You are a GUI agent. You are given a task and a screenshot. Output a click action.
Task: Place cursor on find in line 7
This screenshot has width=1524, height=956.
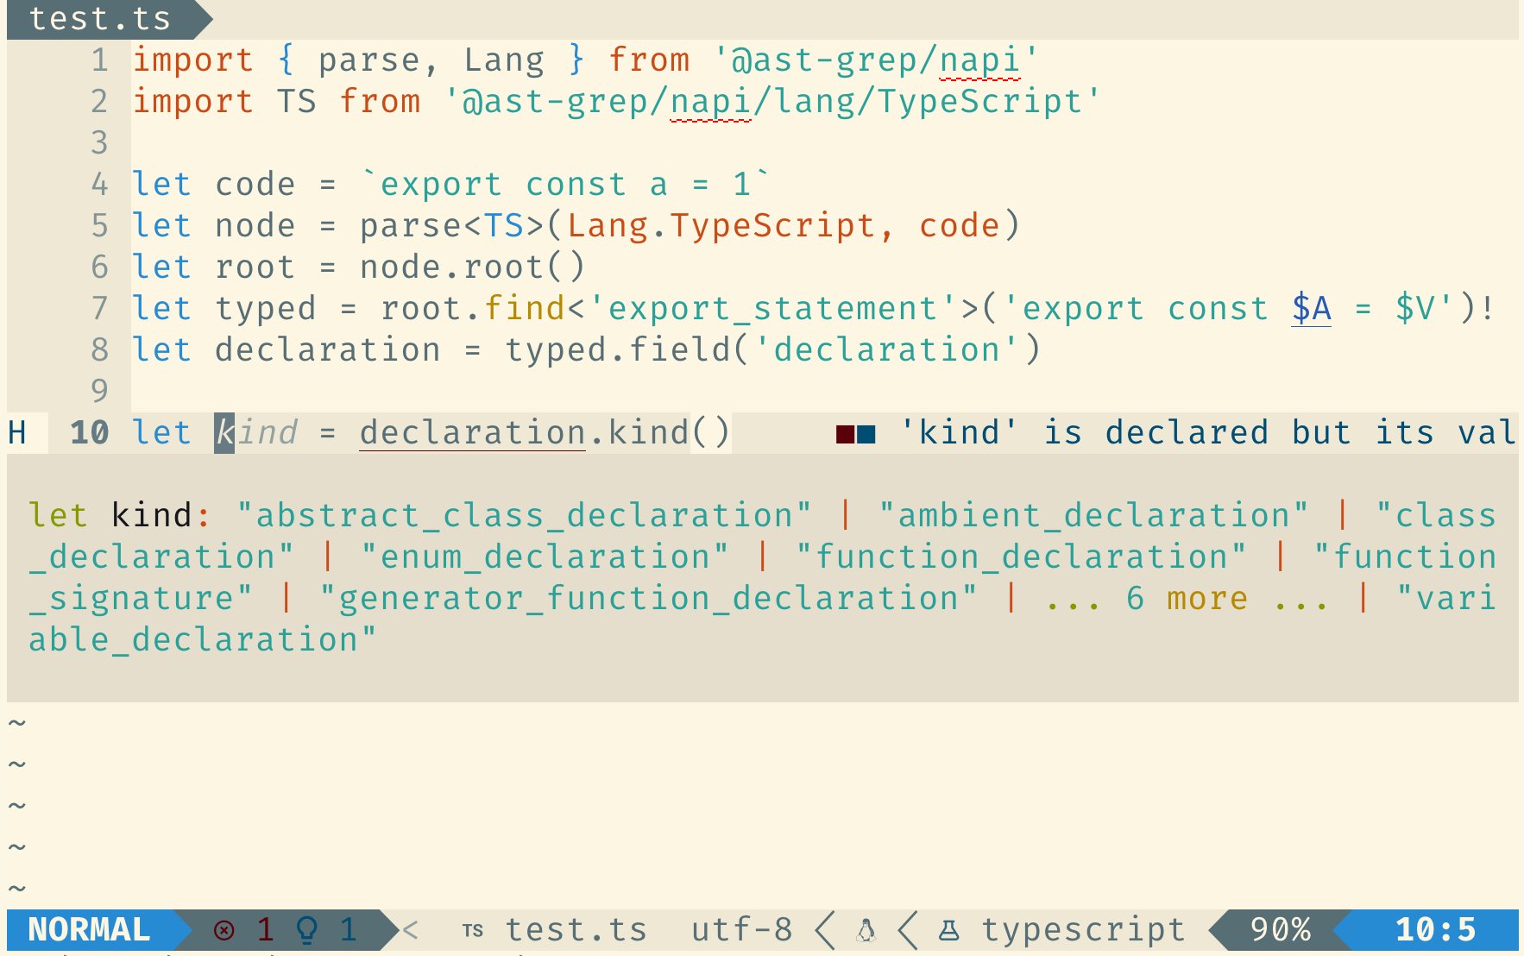pyautogui.click(x=525, y=308)
